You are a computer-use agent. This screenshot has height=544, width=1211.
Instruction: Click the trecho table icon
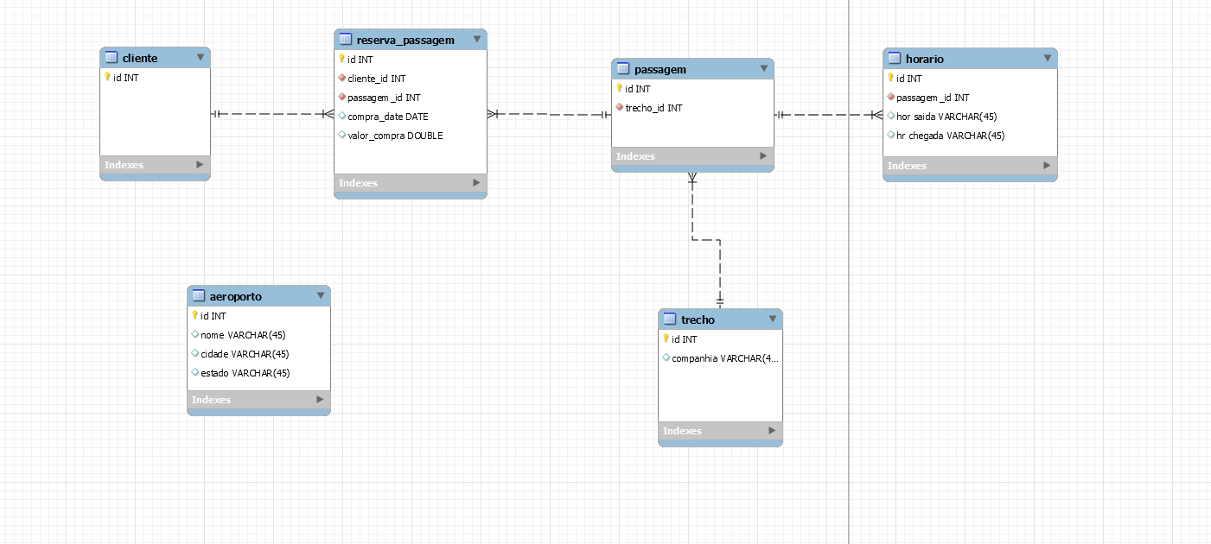coord(669,319)
